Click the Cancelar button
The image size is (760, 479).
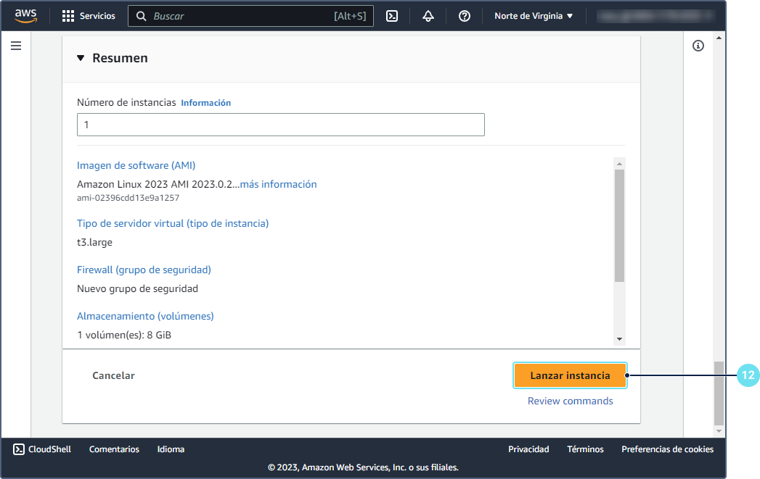(113, 375)
